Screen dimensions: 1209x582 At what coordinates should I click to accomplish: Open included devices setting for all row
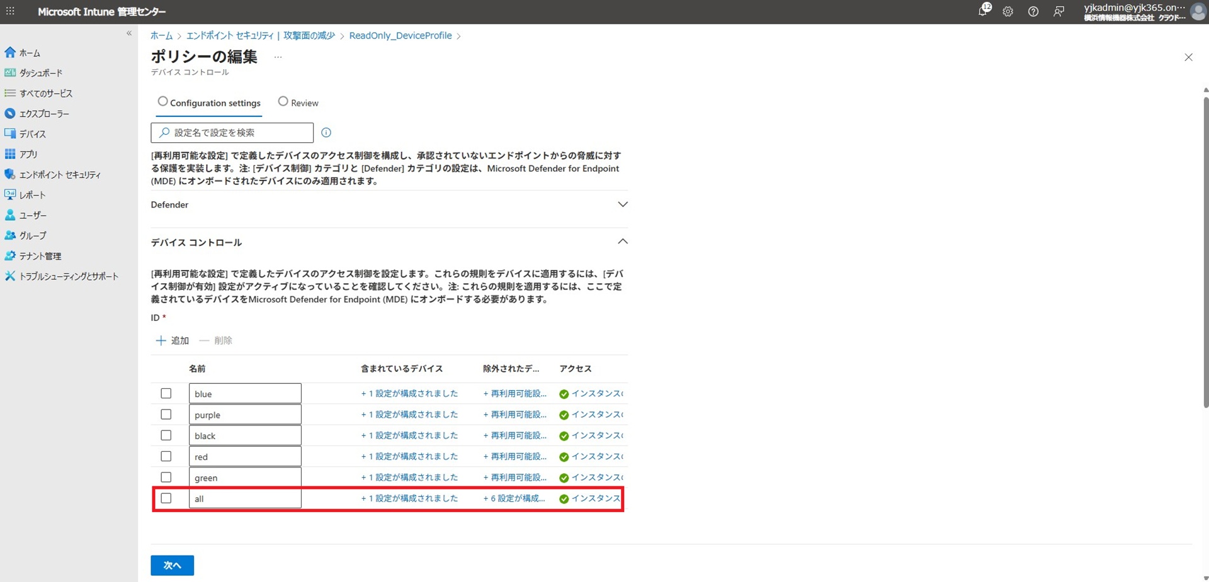409,498
